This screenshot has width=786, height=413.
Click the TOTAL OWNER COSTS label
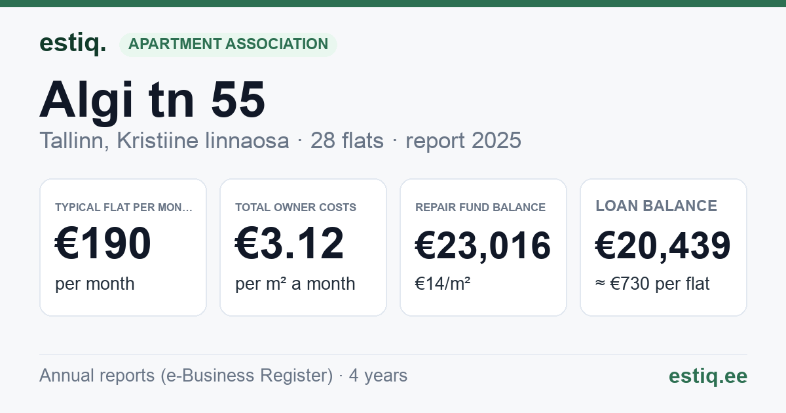[x=296, y=207]
